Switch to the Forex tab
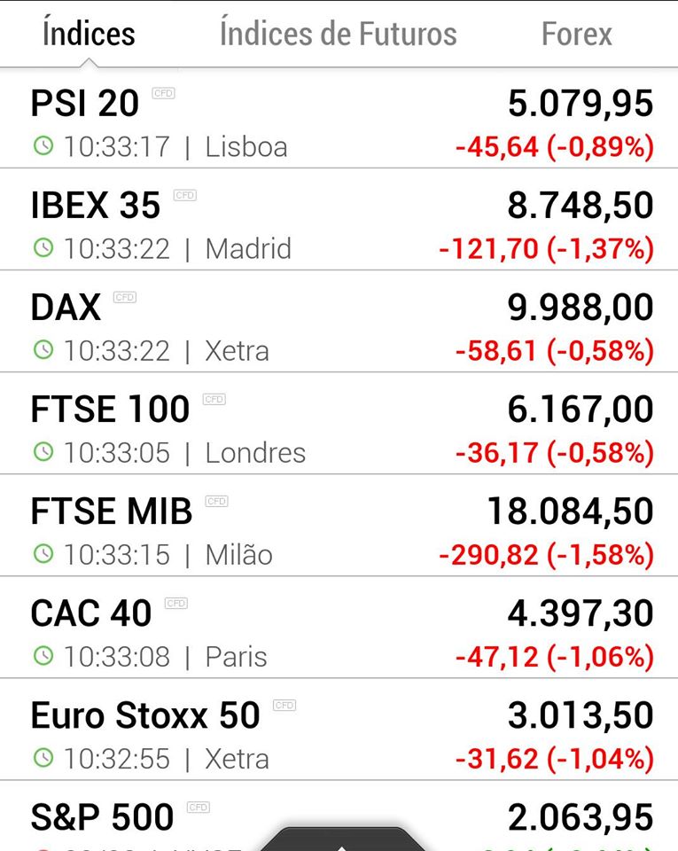678x851 pixels. pos(577,34)
